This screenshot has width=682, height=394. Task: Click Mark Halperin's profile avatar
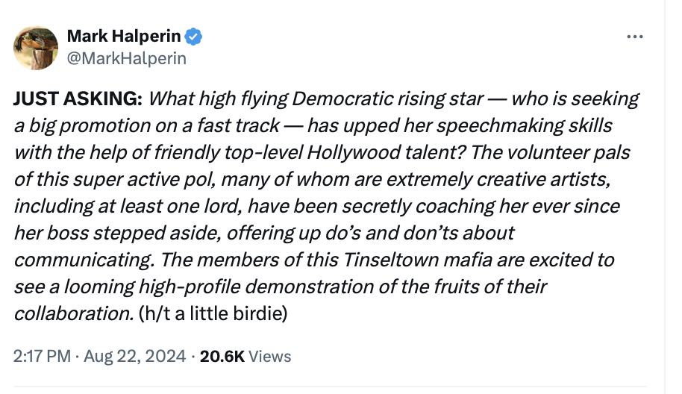pos(36,47)
